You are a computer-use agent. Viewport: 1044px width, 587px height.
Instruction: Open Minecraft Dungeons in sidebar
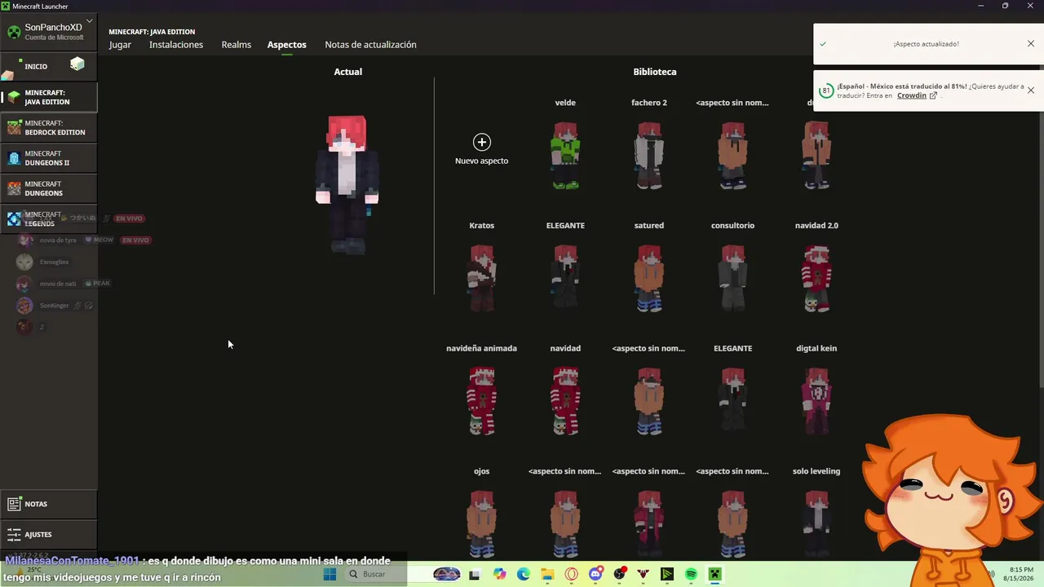(48, 188)
